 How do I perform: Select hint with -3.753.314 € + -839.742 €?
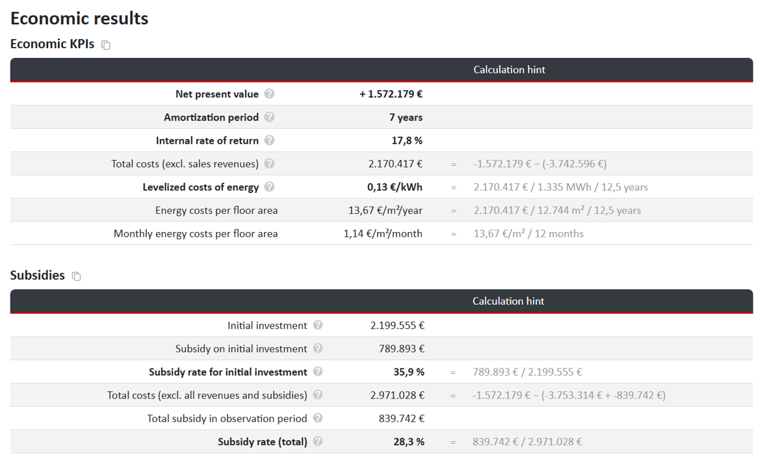[x=569, y=395]
